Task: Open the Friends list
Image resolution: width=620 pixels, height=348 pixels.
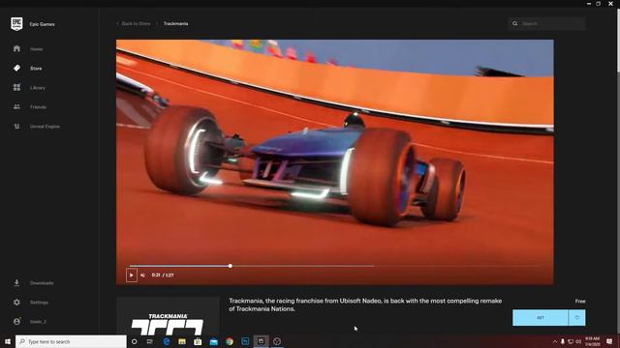Action: (38, 107)
